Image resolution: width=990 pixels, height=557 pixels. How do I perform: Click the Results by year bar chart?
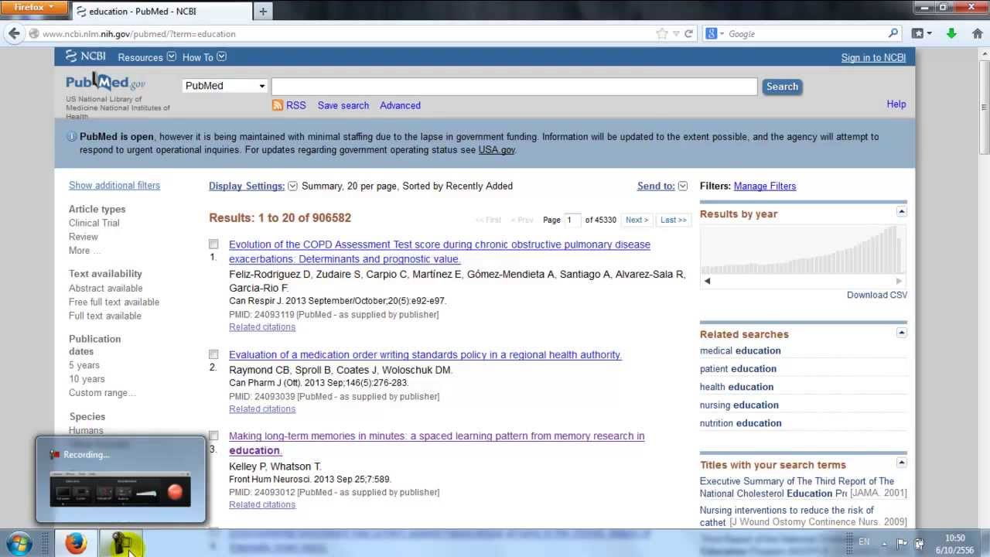coord(803,250)
